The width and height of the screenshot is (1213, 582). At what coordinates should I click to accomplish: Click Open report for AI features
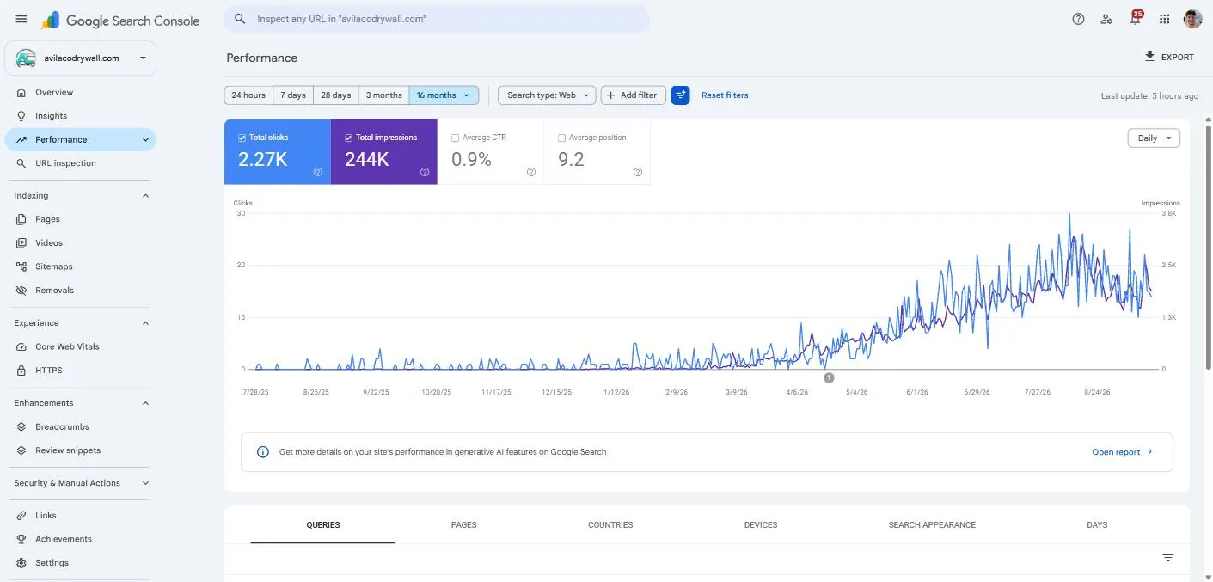(x=1122, y=452)
